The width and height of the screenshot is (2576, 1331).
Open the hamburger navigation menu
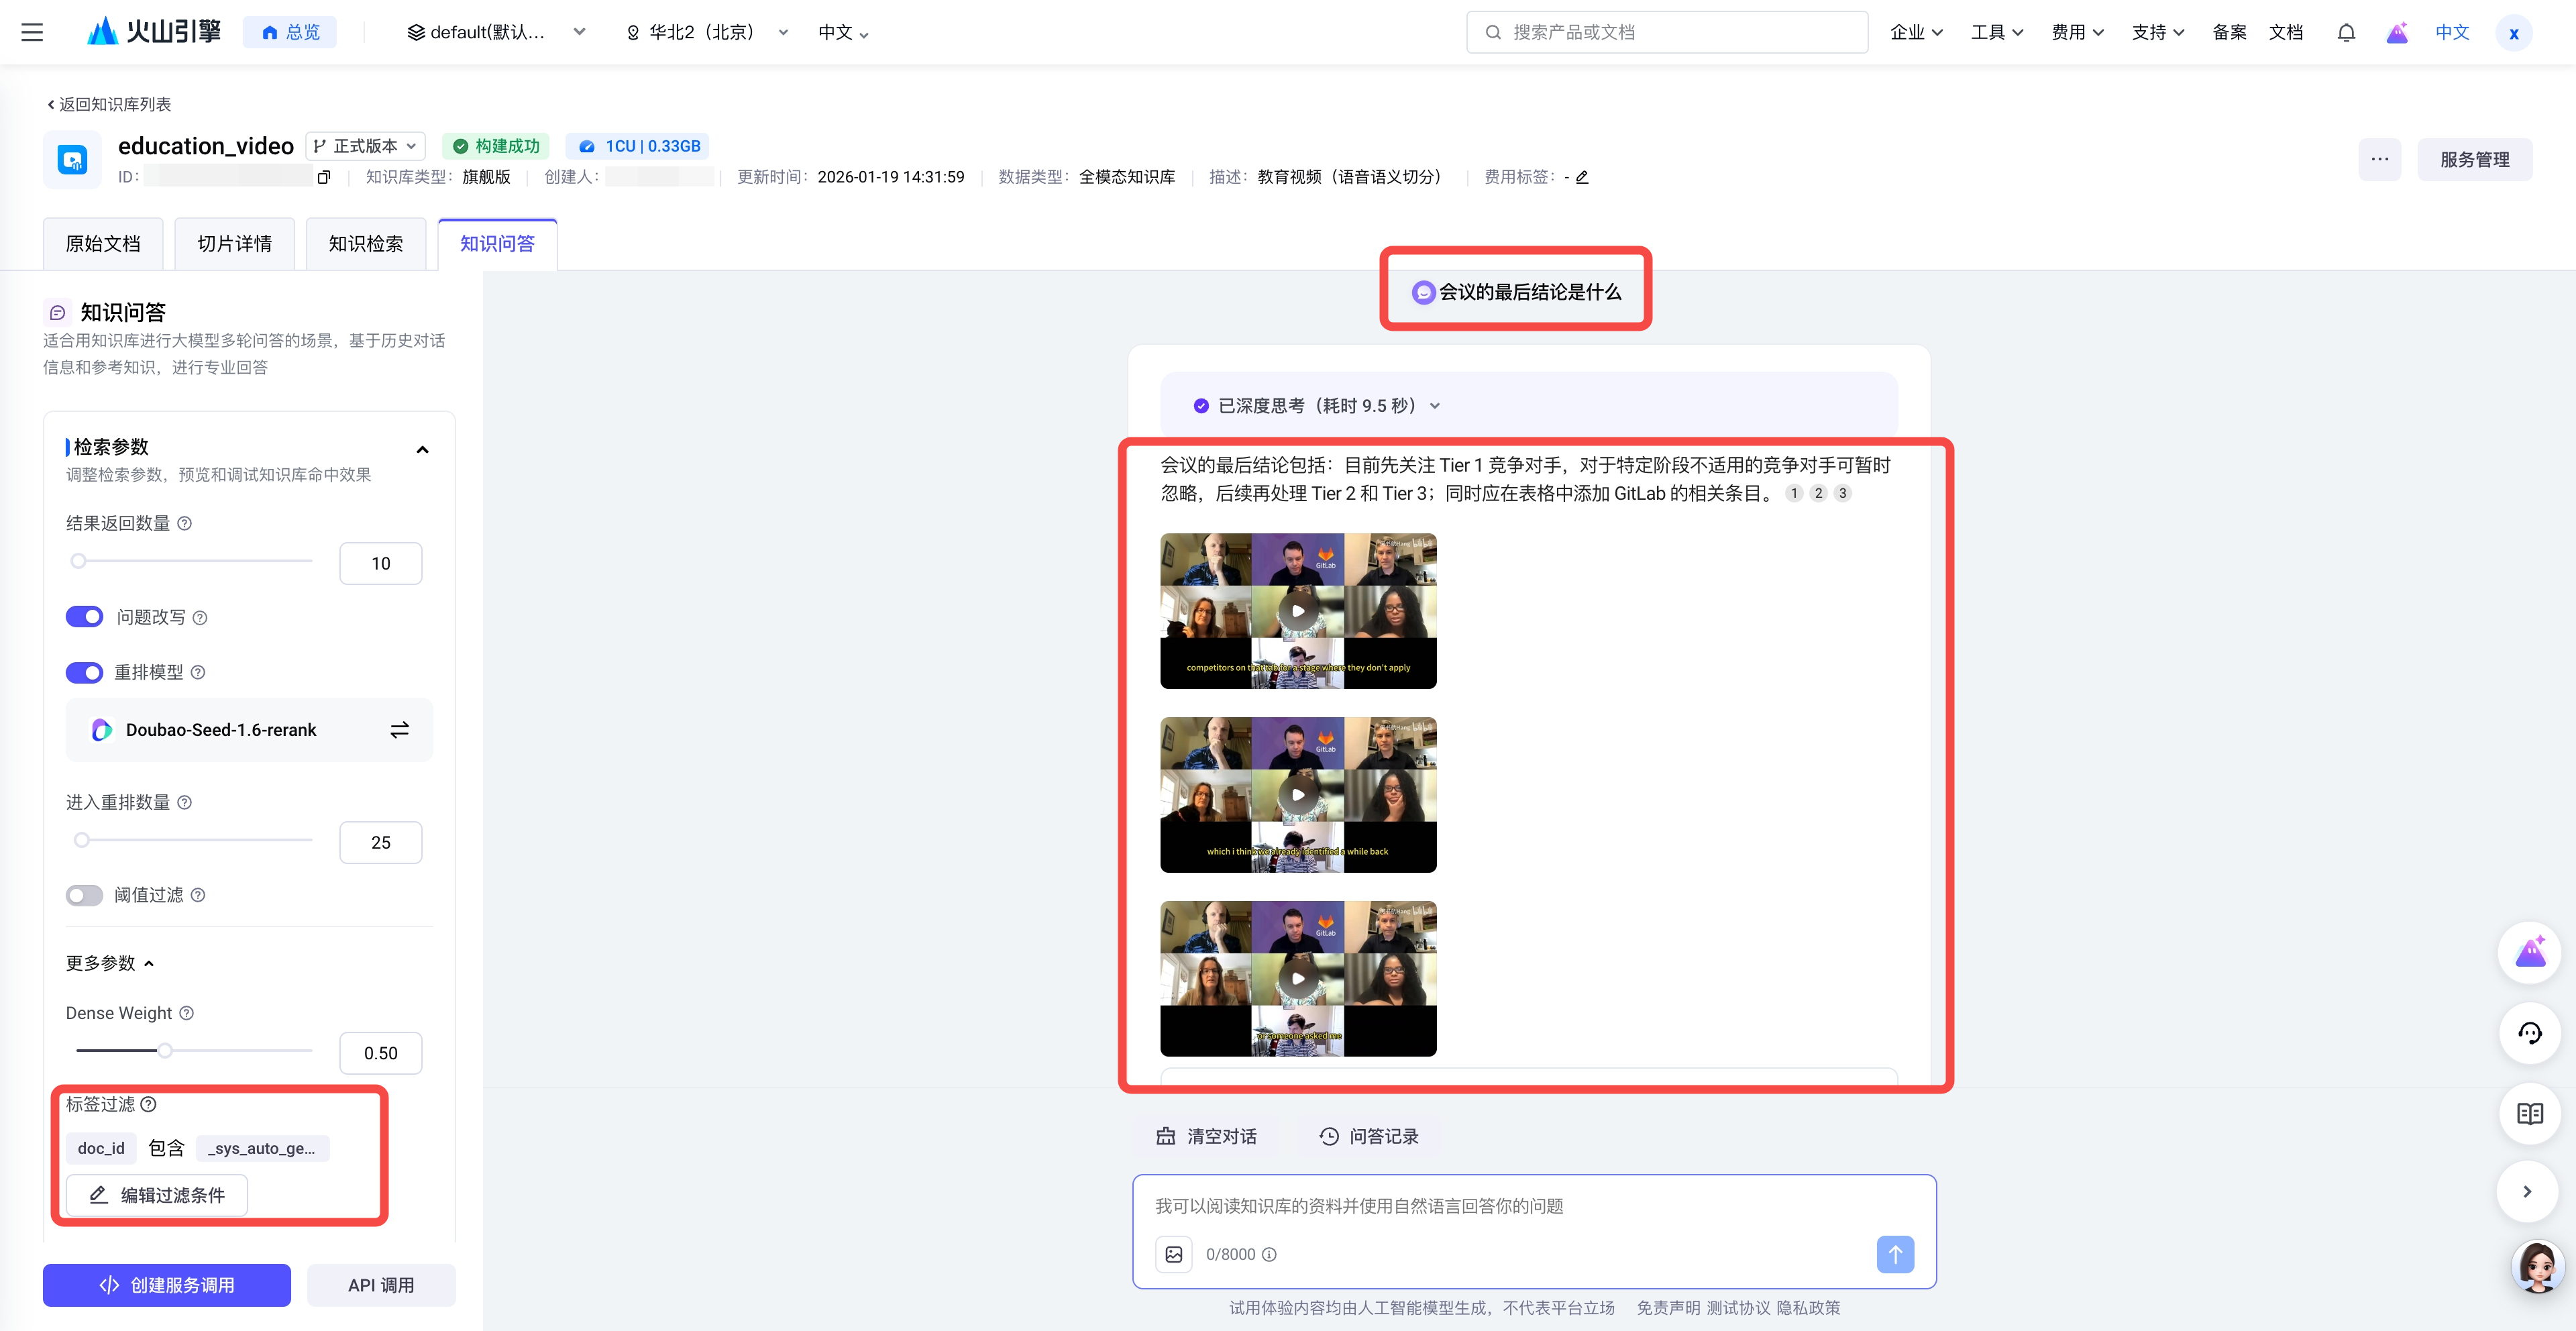pos(32,32)
